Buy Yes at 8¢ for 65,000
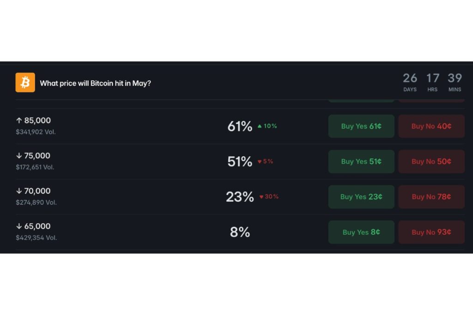The height and width of the screenshot is (315, 473). [x=361, y=232]
